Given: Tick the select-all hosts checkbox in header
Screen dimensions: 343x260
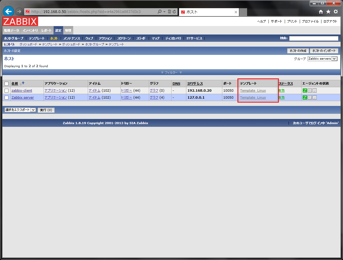Looking at the screenshot, I should pyautogui.click(x=7, y=84).
